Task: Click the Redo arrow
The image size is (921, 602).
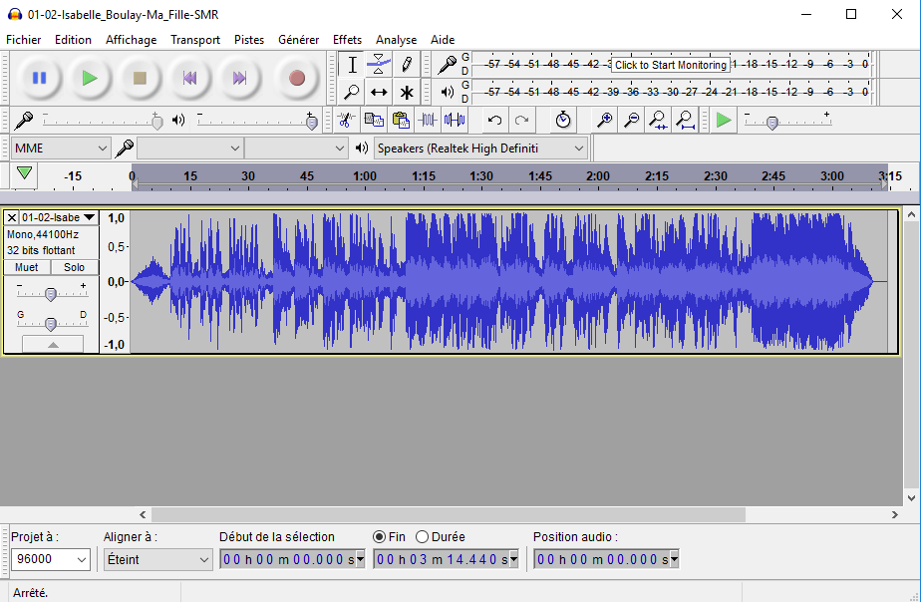Action: coord(521,121)
